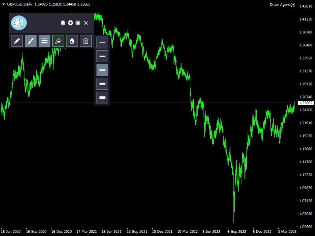The height and width of the screenshot is (236, 315).
Task: Pick the fourth line width option
Action: pos(102,84)
